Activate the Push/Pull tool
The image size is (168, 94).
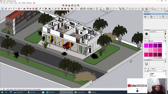pyautogui.click(x=24, y=9)
